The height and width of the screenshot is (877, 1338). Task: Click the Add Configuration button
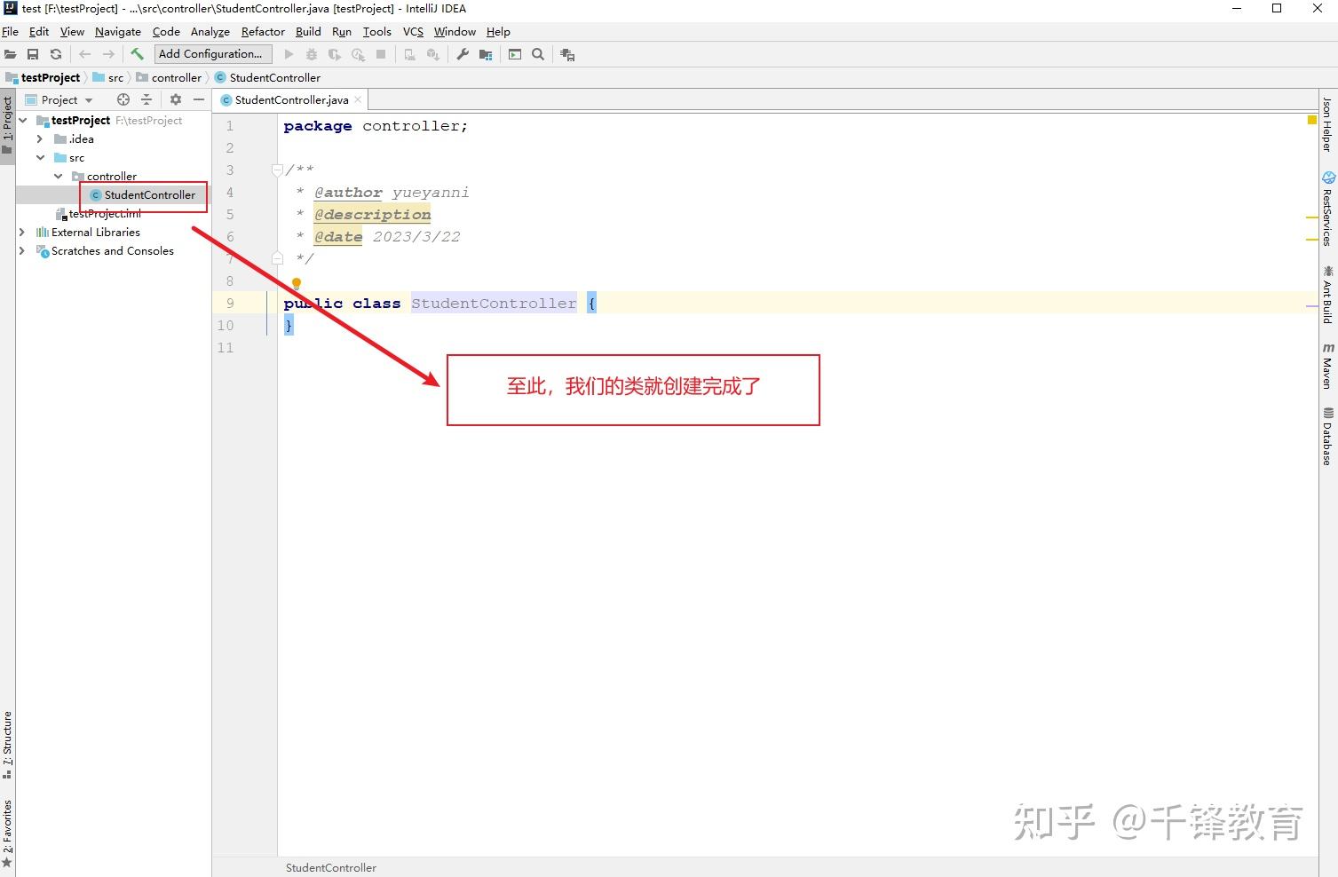pos(212,53)
